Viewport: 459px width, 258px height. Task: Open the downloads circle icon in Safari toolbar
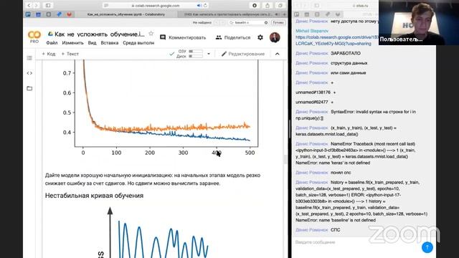[x=255, y=5]
